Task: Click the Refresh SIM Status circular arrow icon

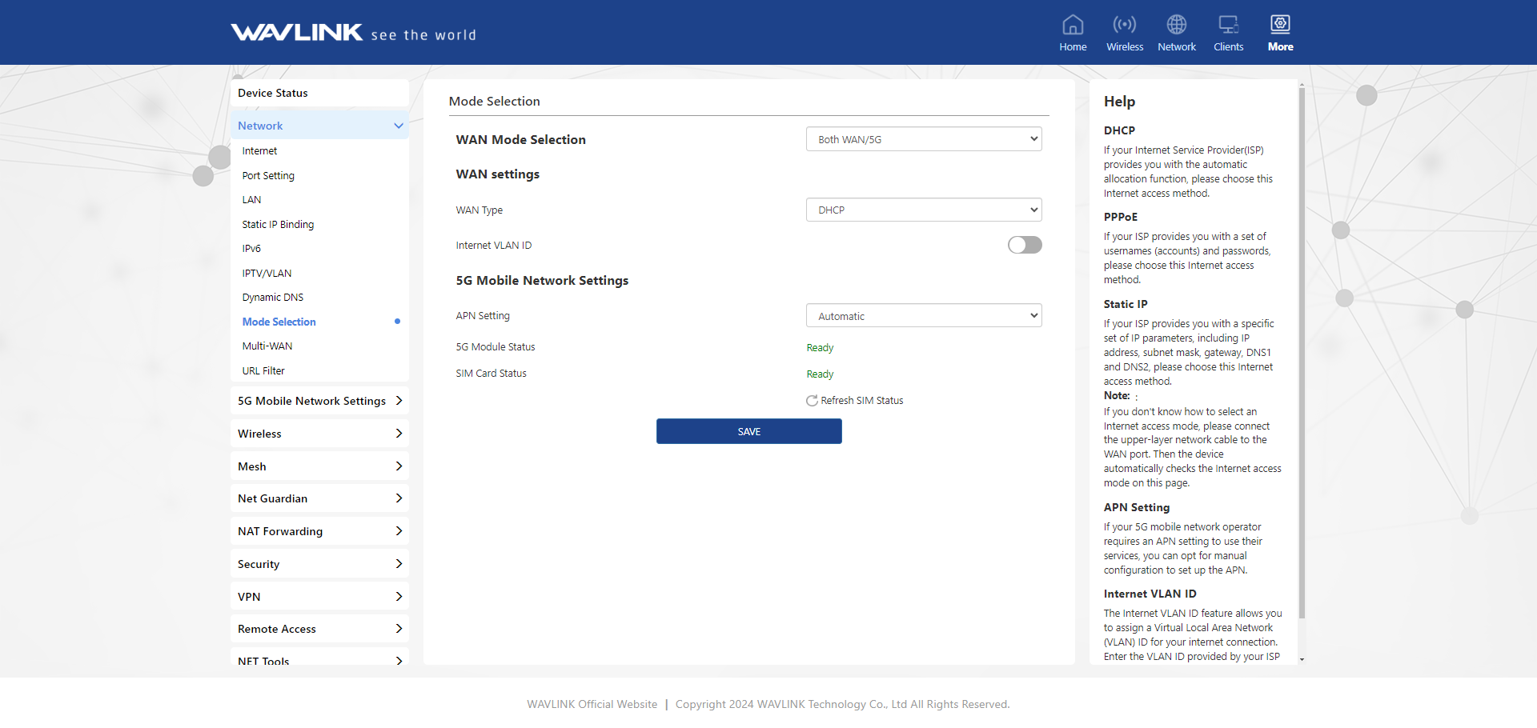Action: coord(812,401)
